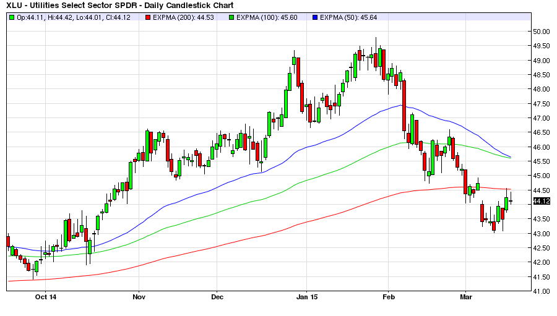Click the 'Oct 14' date axis label
The width and height of the screenshot is (557, 316).
(x=45, y=297)
